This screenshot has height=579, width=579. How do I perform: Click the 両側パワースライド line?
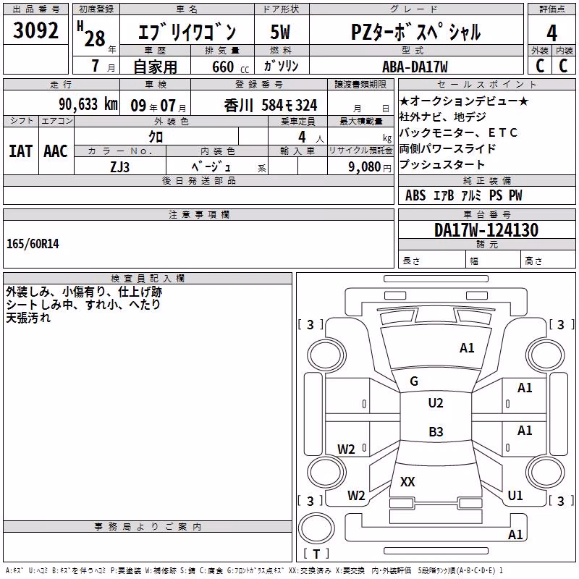click(x=447, y=148)
